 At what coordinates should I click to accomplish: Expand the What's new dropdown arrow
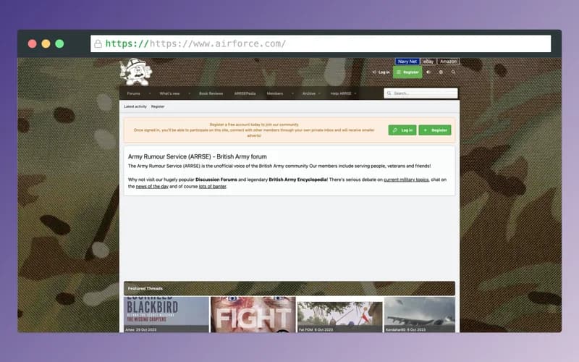tap(189, 93)
